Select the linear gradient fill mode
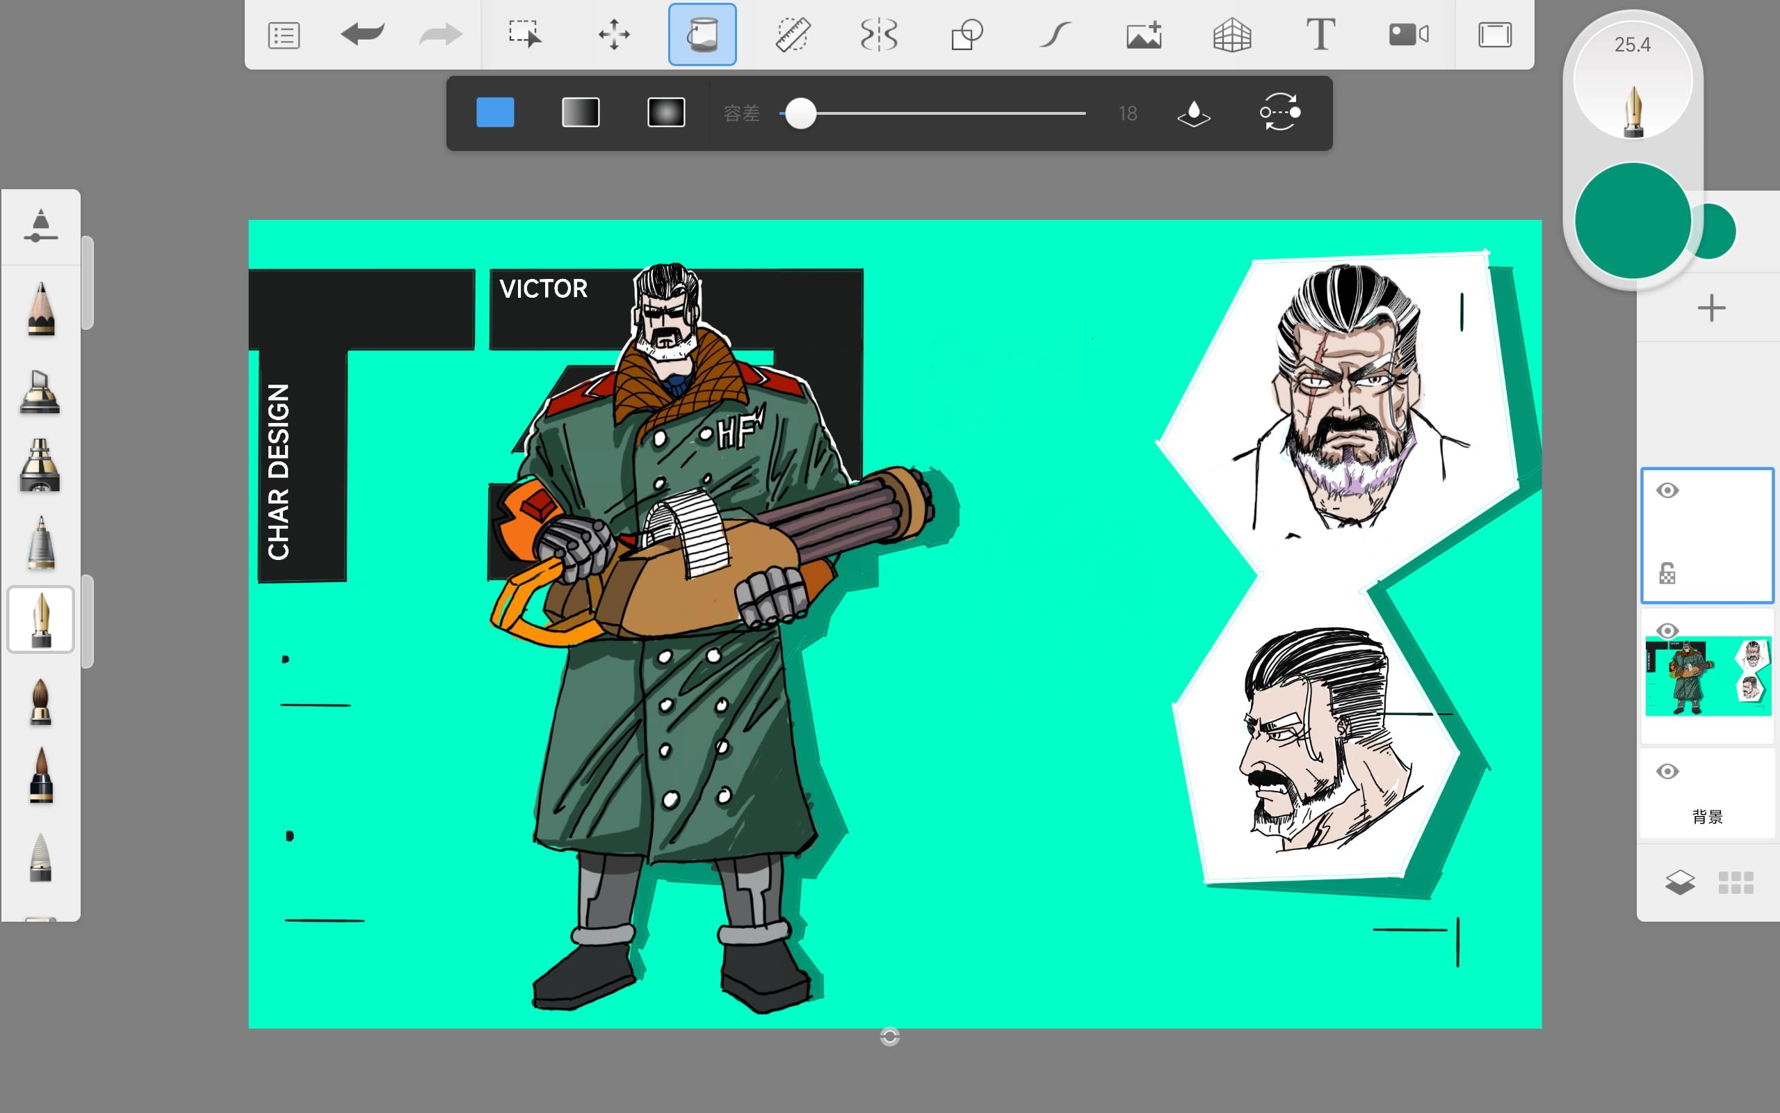The height and width of the screenshot is (1113, 1780). click(x=581, y=113)
